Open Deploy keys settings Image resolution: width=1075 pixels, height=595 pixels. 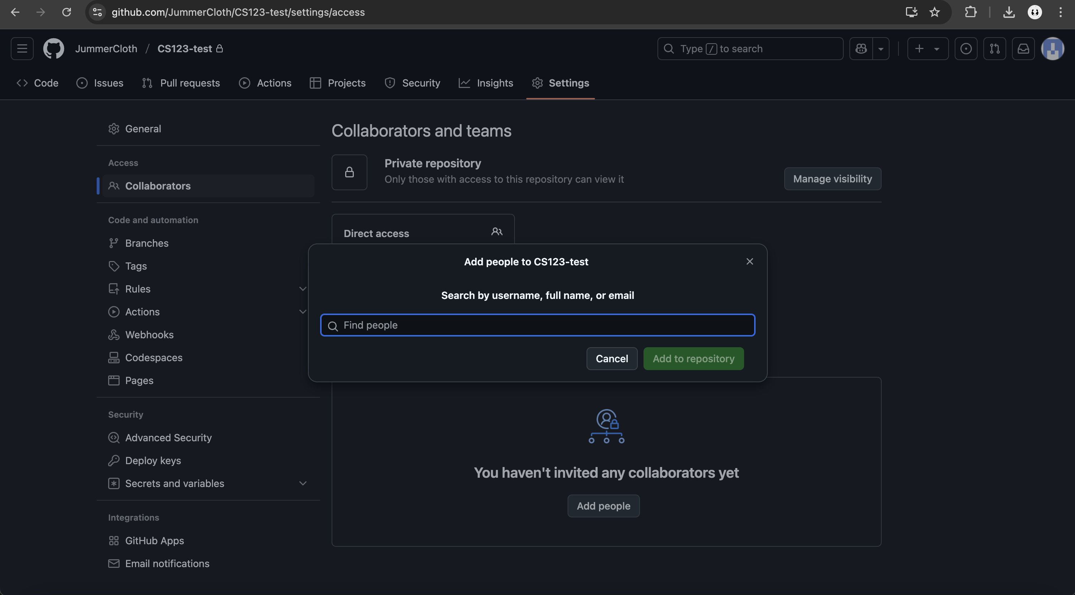[208, 461]
